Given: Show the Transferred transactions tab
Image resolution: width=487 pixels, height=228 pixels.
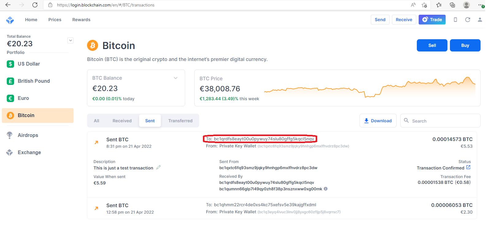Looking at the screenshot, I should click(180, 121).
